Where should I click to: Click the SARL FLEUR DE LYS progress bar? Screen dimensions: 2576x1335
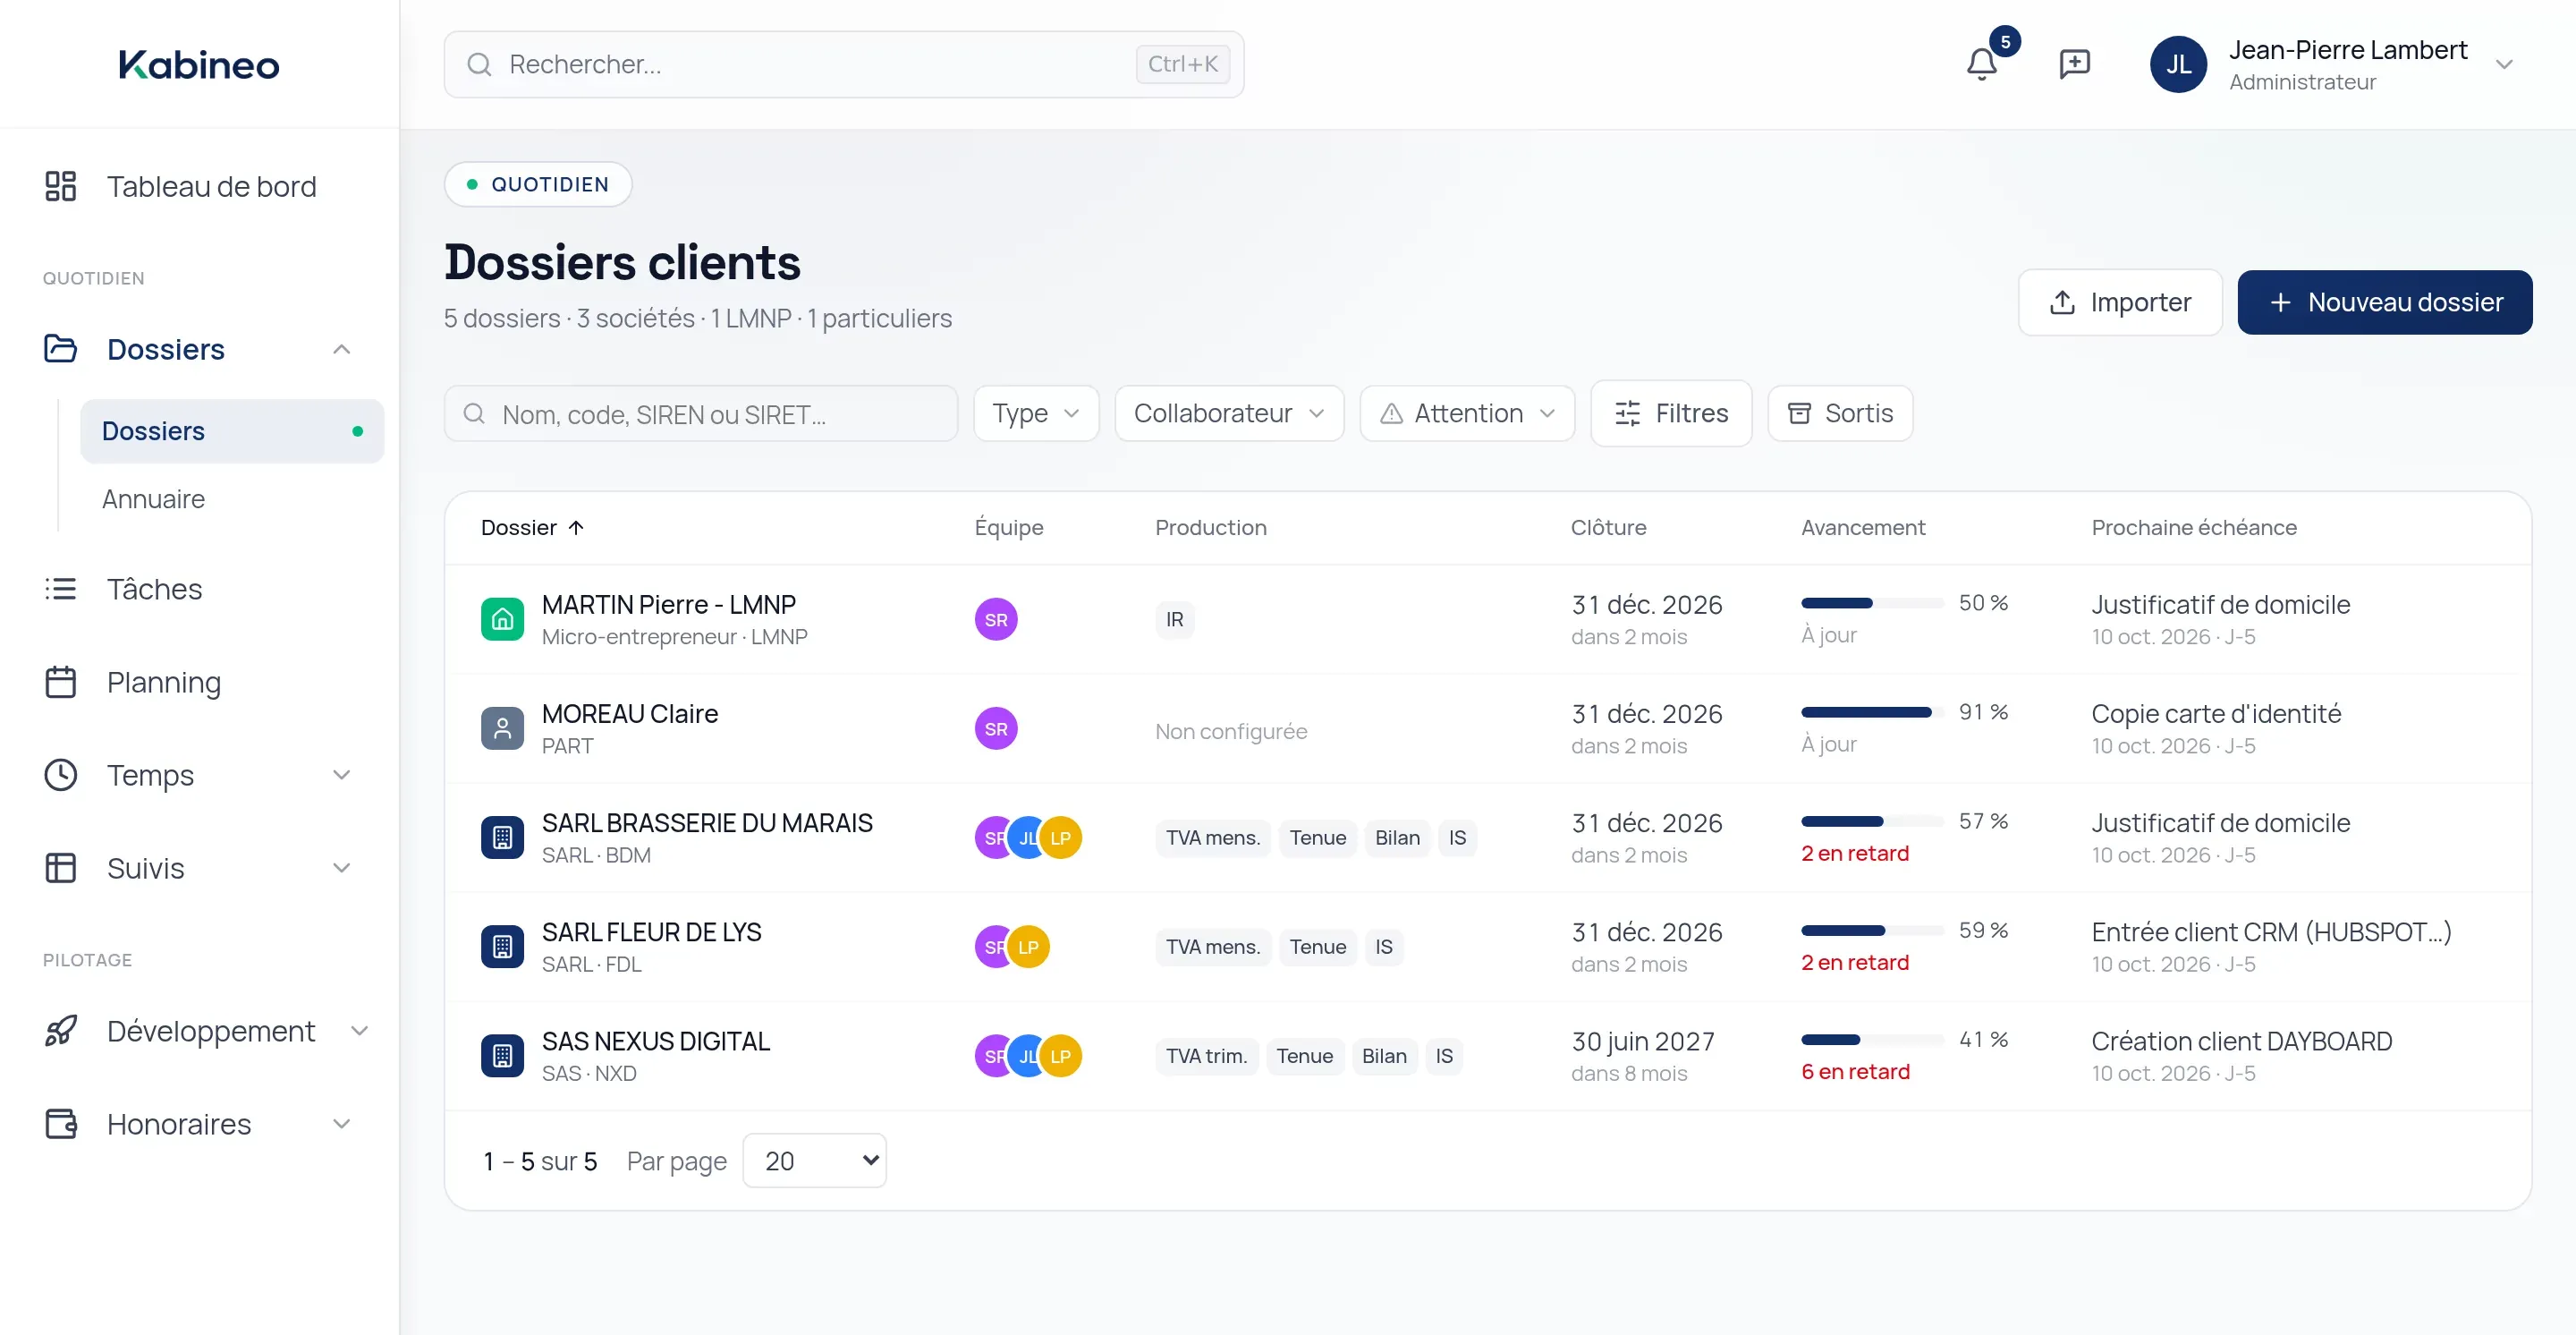[x=1872, y=931]
